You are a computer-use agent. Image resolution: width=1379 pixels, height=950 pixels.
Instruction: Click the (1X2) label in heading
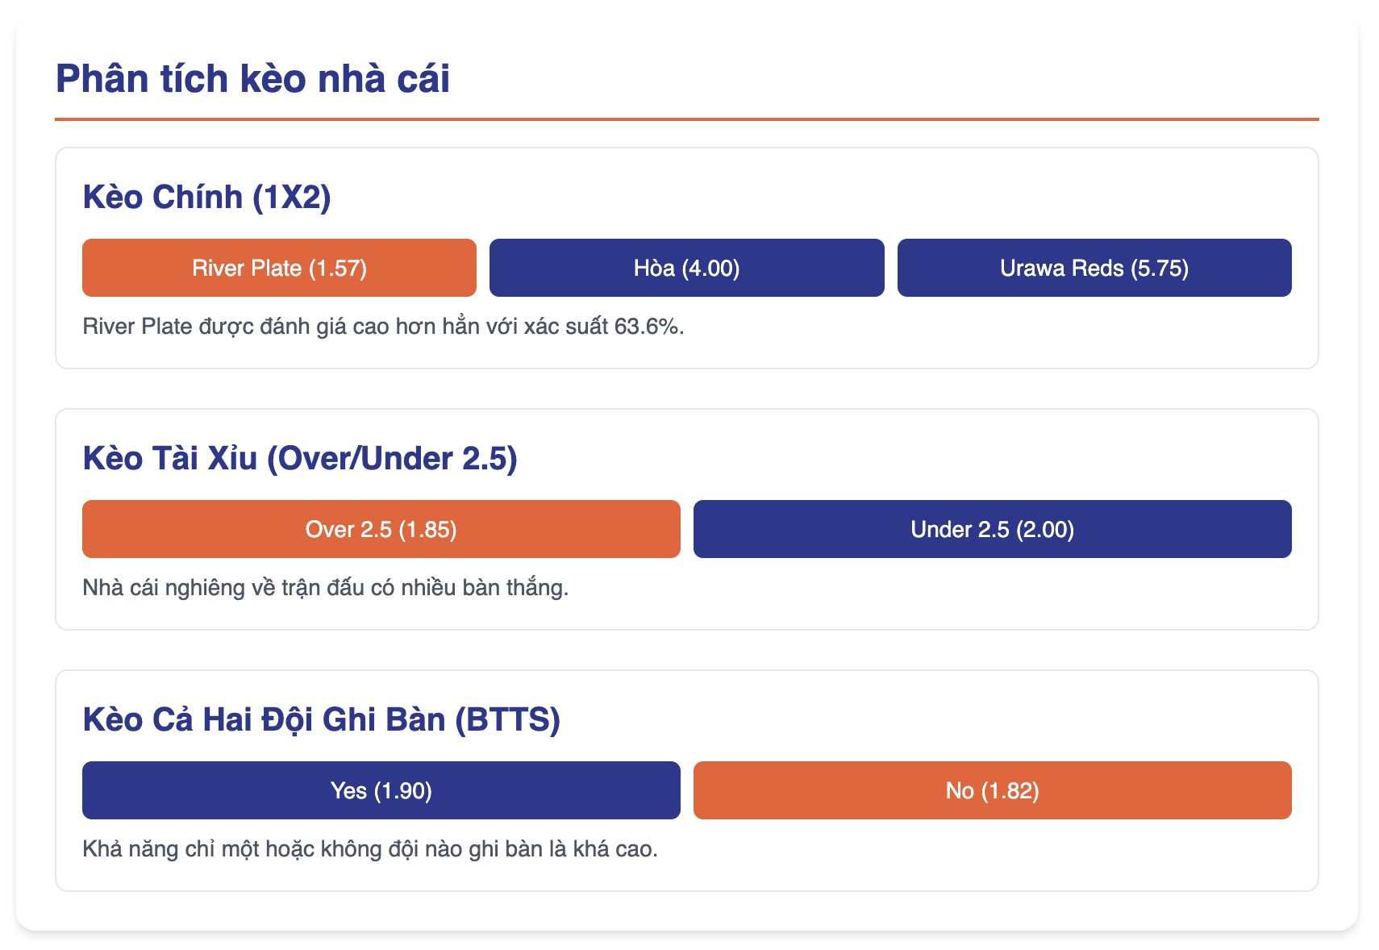click(x=291, y=198)
